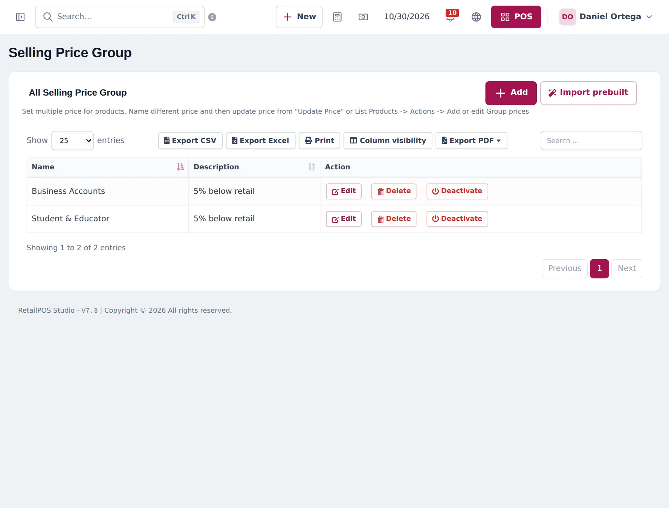Screen dimensions: 669x508
Task: Click the top global search field
Action: coord(120,17)
